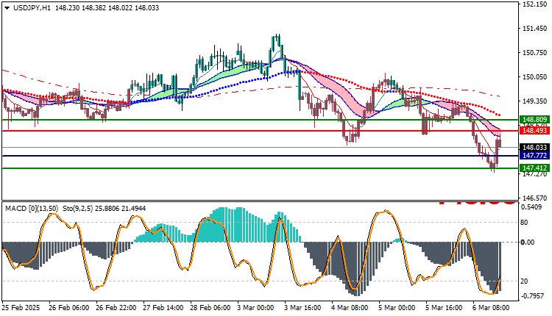Select the Sto(9,2,5) 25.8806 21.4944 label
Viewport: 552px width, 316px height.
(x=105, y=209)
